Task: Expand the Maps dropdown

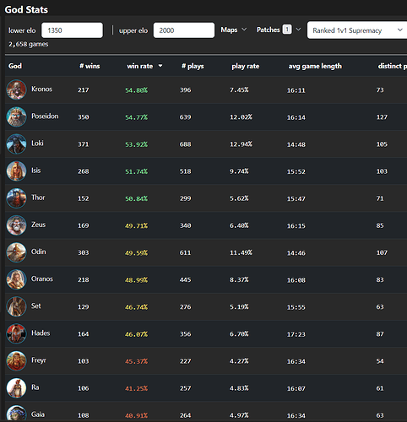Action: pyautogui.click(x=234, y=30)
